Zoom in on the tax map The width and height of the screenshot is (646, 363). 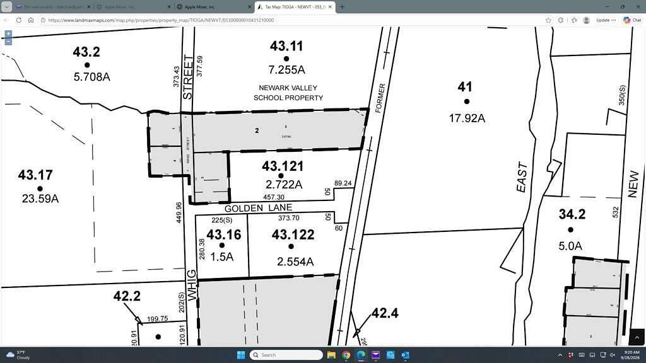point(8,34)
